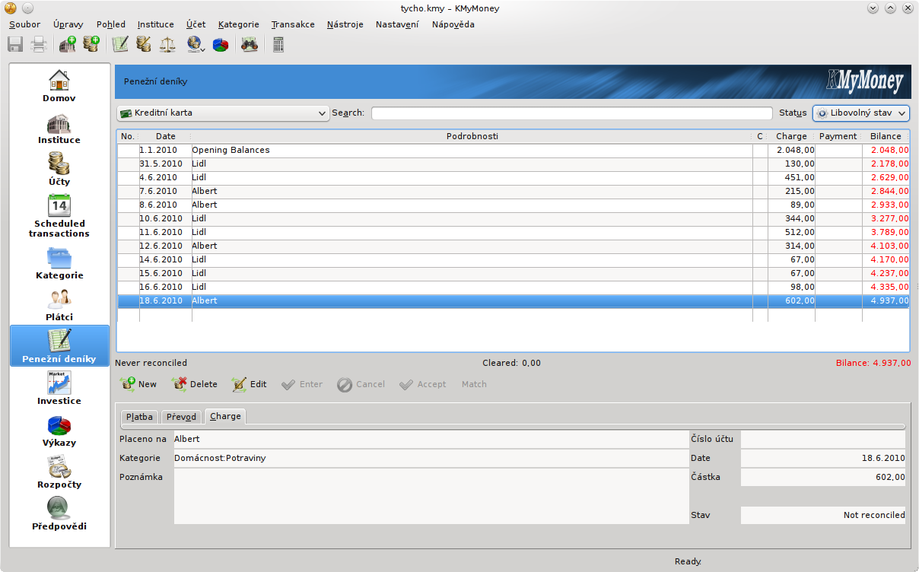Viewport: 919px width, 572px height.
Task: Open the Rozpočty budgets view
Action: tap(59, 472)
